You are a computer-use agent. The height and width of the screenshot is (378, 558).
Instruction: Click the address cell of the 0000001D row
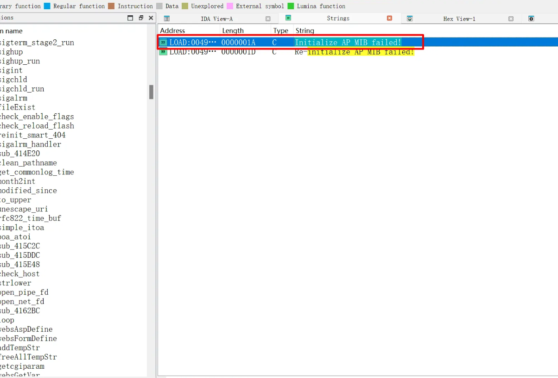193,52
